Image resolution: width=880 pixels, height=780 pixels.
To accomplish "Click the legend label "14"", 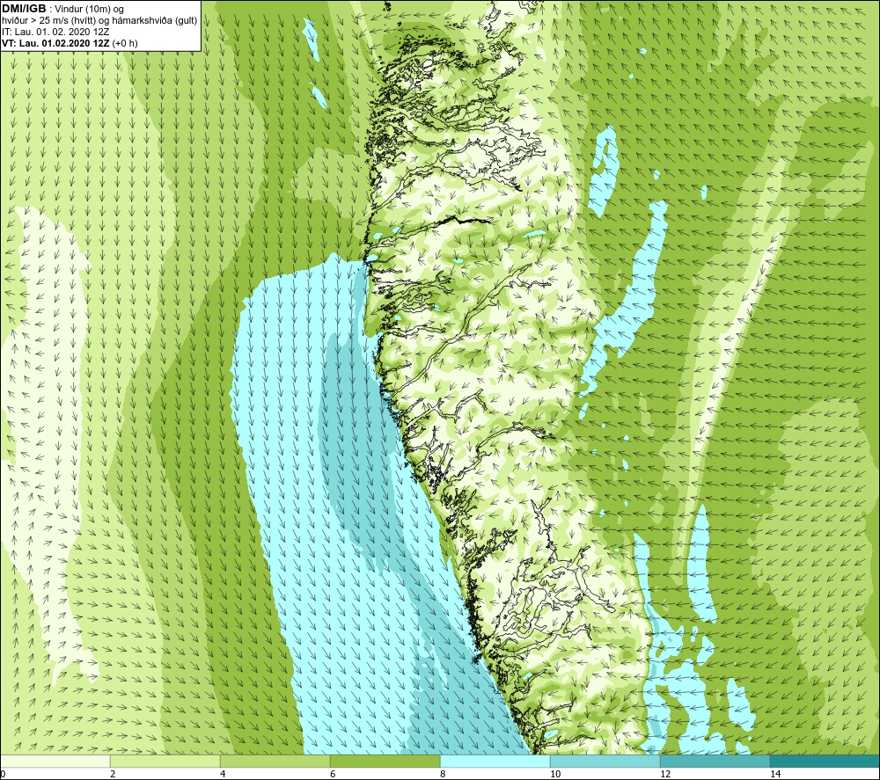I will [775, 774].
